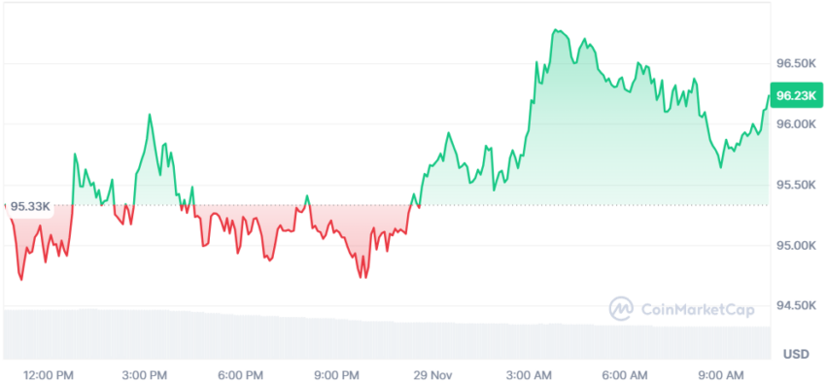This screenshot has height=381, width=826.
Task: Select the 3:00 AM time axis marker
Action: [530, 375]
